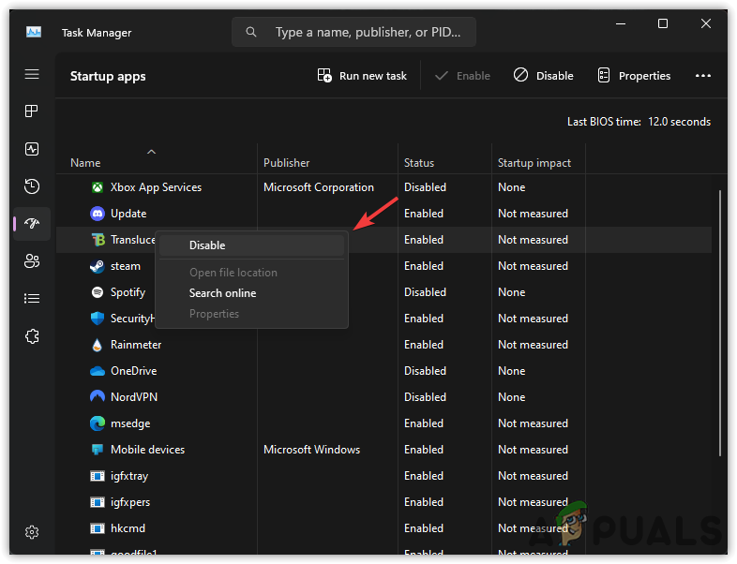Open the Processes page icon in sidebar

32,111
